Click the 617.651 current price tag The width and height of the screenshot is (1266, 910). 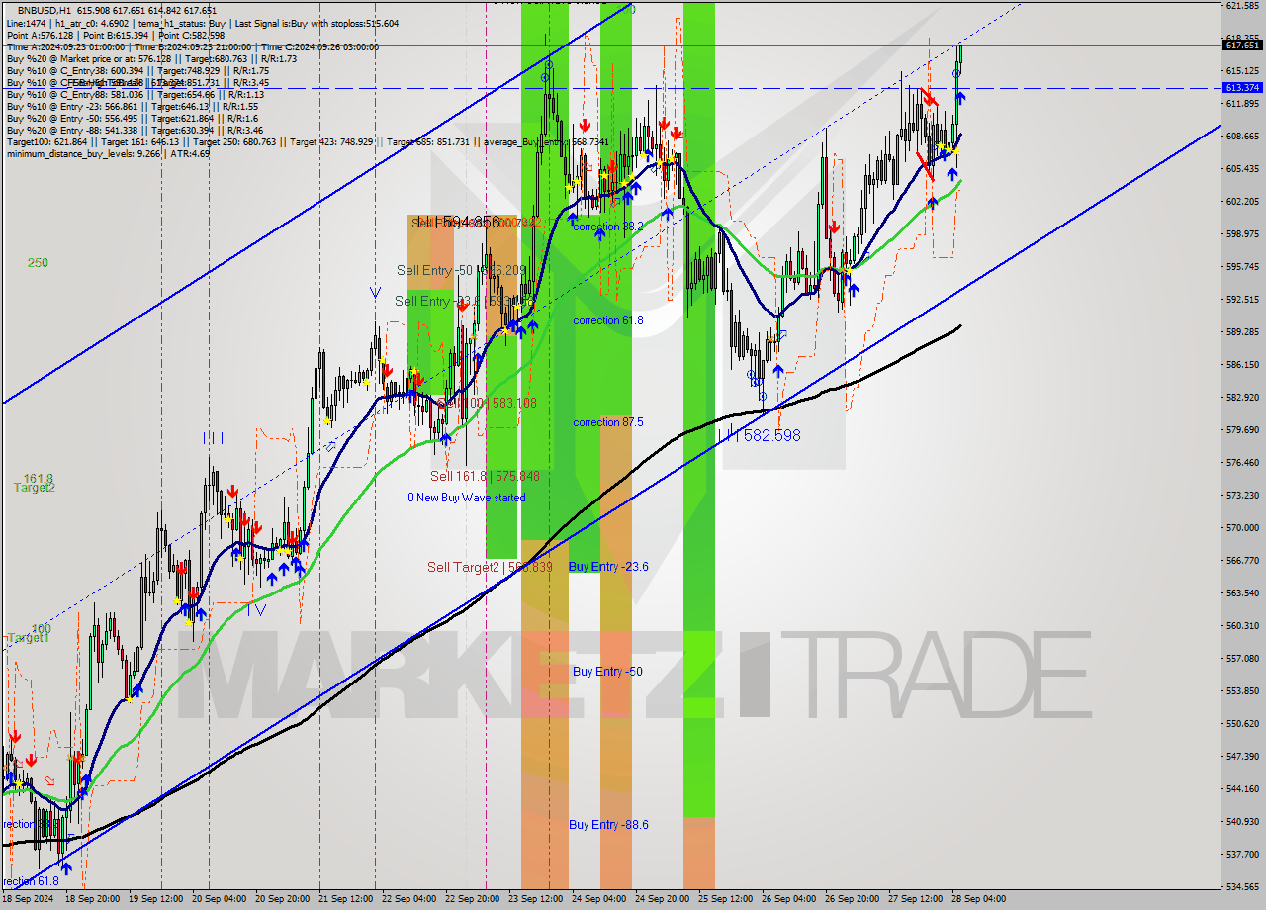pos(1242,45)
